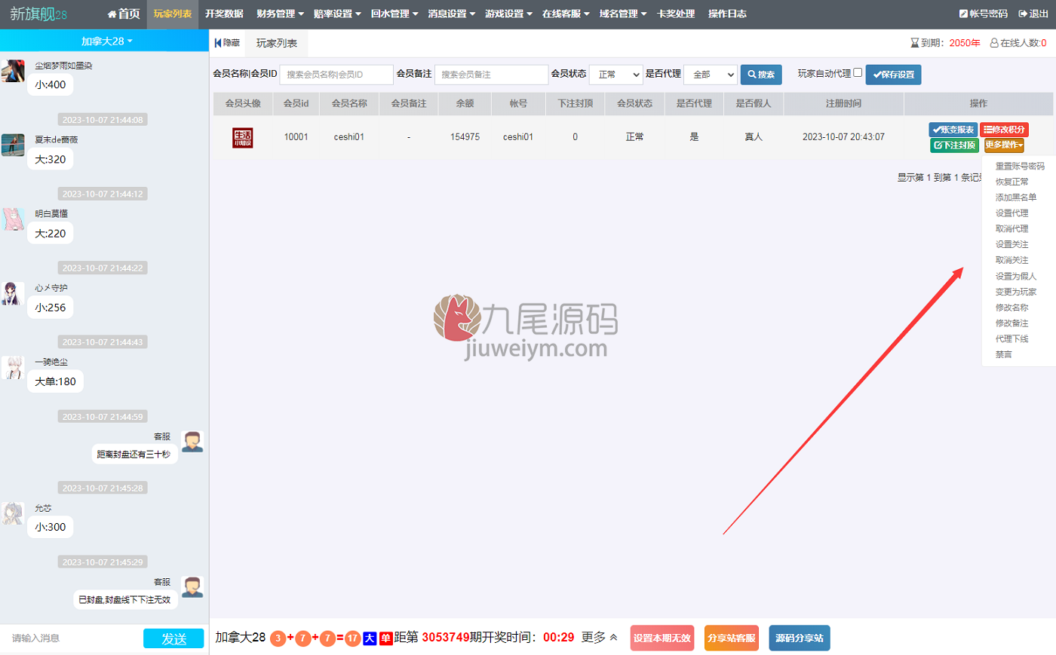
Task: Switch to the 玩家列表 tab
Action: 276,43
